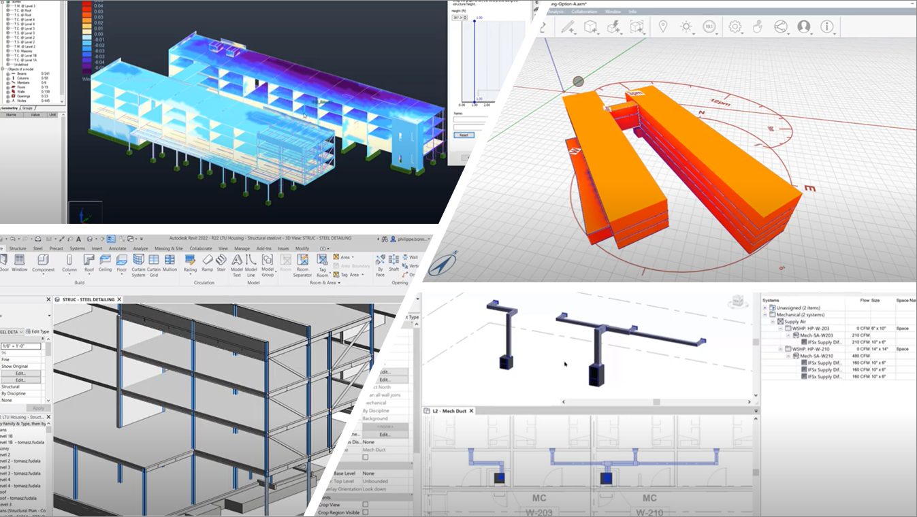
Task: Select the Stair tool in Circulation
Action: coord(221,264)
